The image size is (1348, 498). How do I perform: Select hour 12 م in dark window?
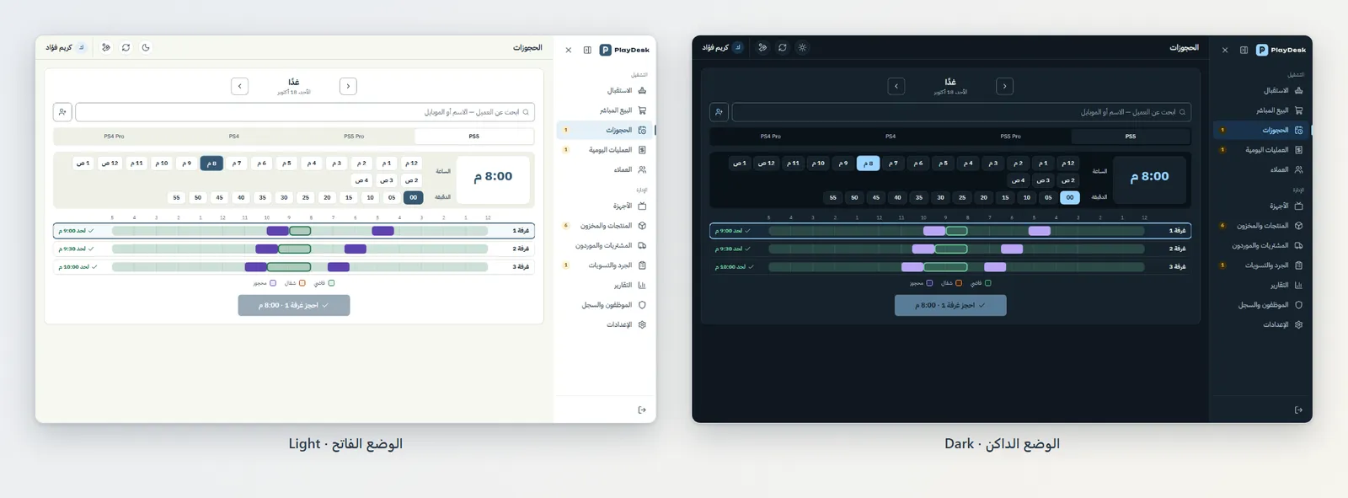click(x=1067, y=163)
